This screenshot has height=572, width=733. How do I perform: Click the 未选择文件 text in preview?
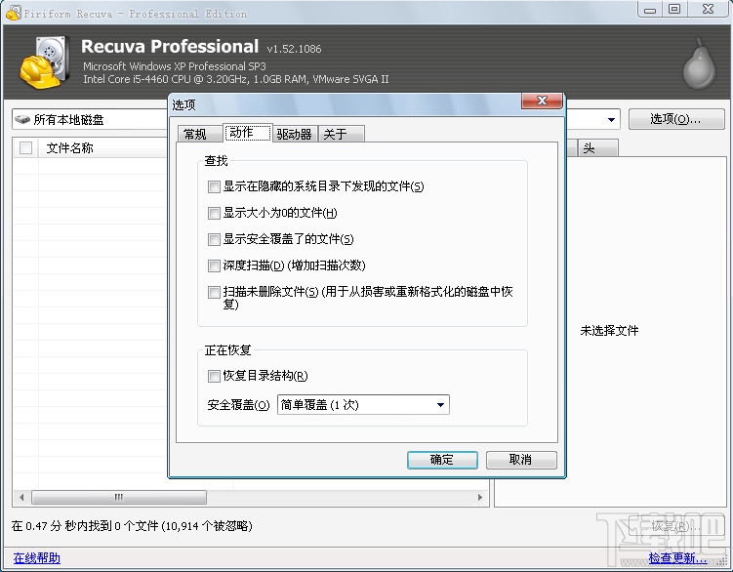[x=609, y=331]
